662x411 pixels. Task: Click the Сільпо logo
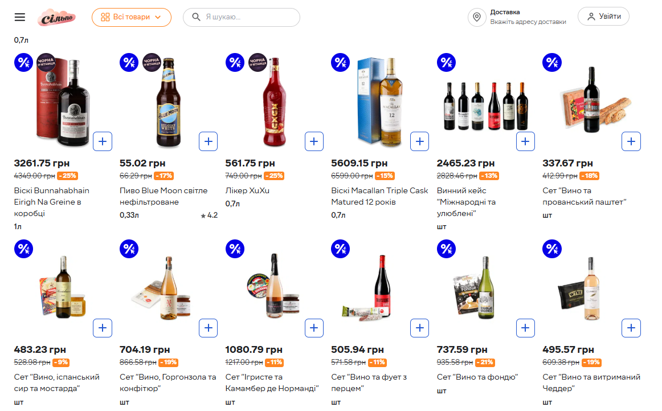[x=56, y=18]
